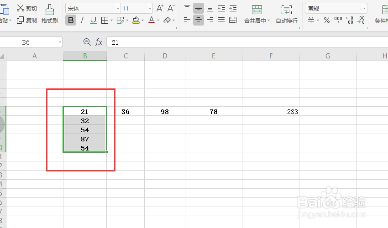Apply currency ¥ format
The width and height of the screenshot is (388, 228).
pyautogui.click(x=311, y=20)
